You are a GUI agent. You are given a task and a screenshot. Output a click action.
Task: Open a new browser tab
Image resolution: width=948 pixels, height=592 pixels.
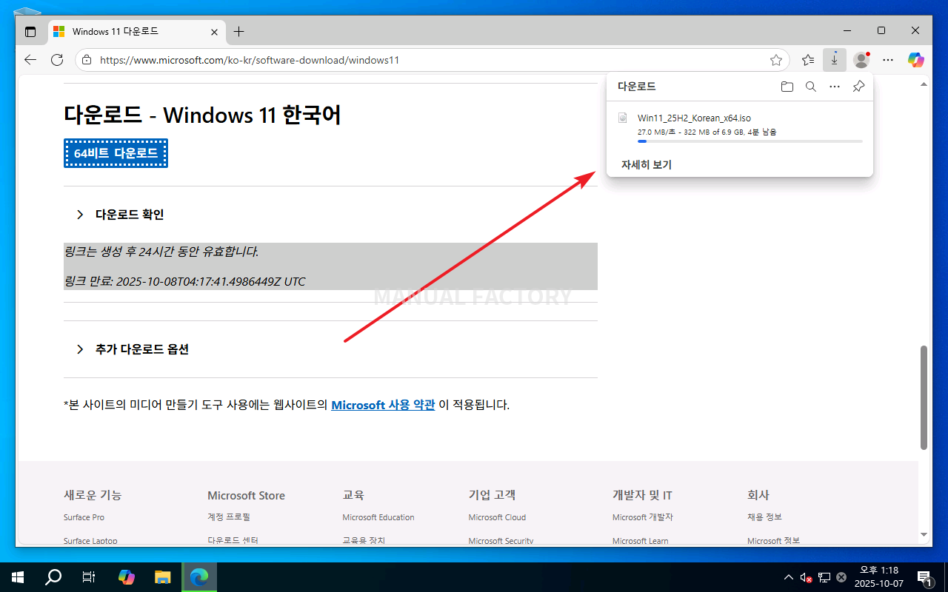pyautogui.click(x=238, y=32)
